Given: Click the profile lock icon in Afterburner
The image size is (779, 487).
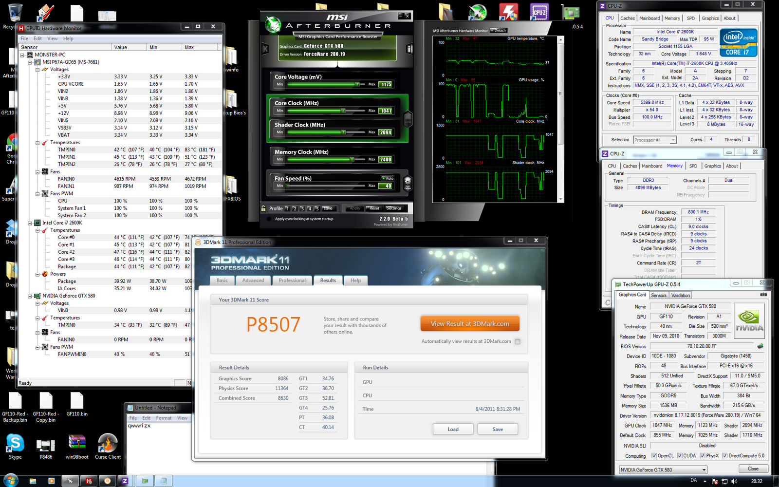Looking at the screenshot, I should coord(263,208).
